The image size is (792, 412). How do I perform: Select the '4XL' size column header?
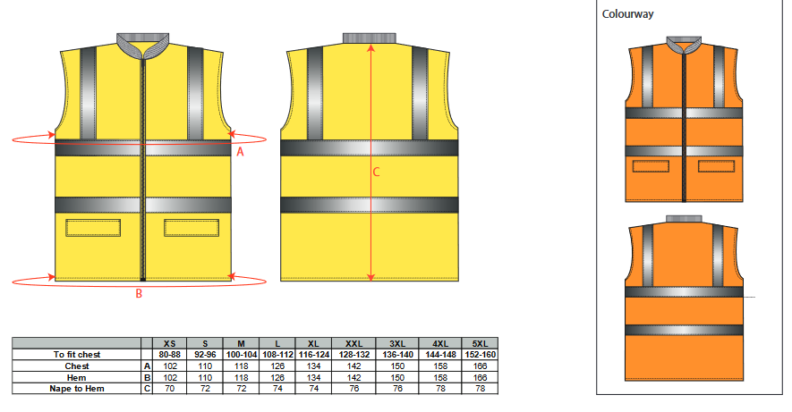click(x=440, y=343)
